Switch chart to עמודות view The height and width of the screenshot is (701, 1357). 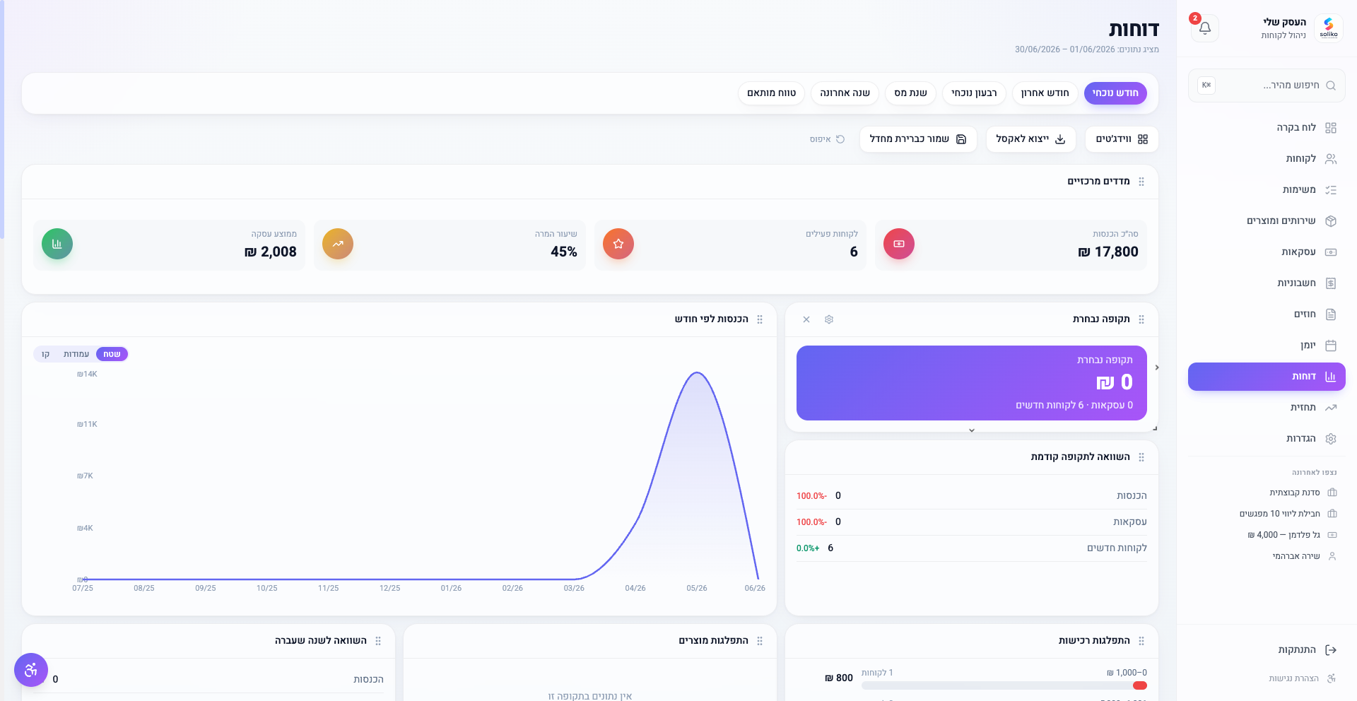[x=76, y=354]
